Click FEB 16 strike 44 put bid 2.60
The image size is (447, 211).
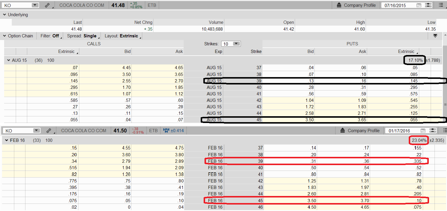(x=311, y=194)
